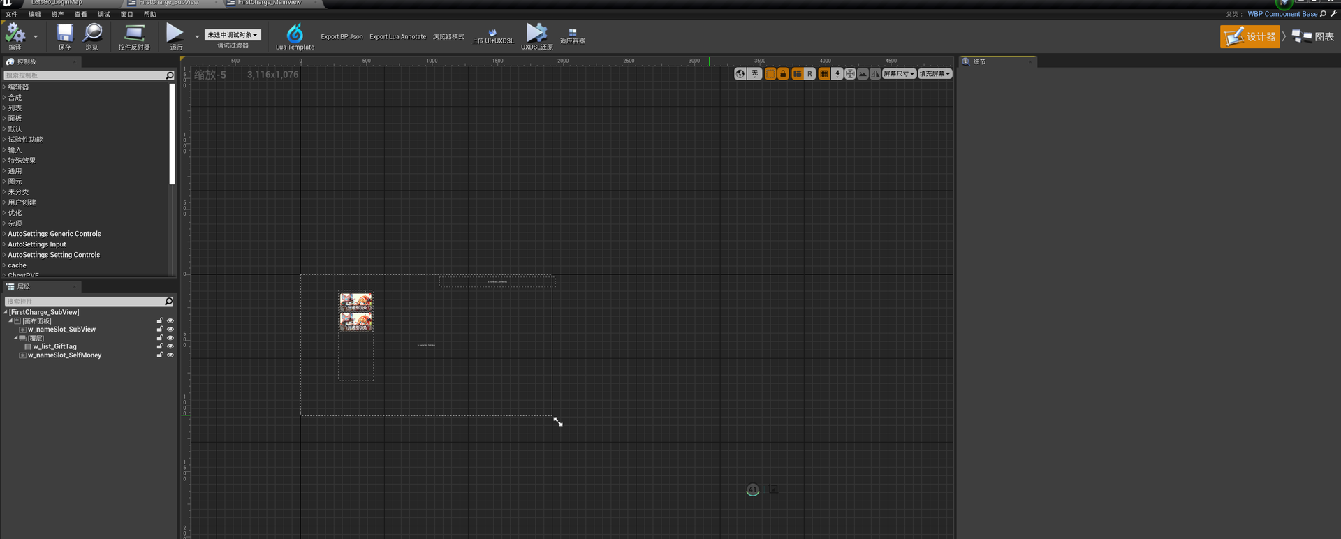Click the zoom-to-fit icon in viewport toolbar
This screenshot has height=539, width=1341.
pos(850,73)
